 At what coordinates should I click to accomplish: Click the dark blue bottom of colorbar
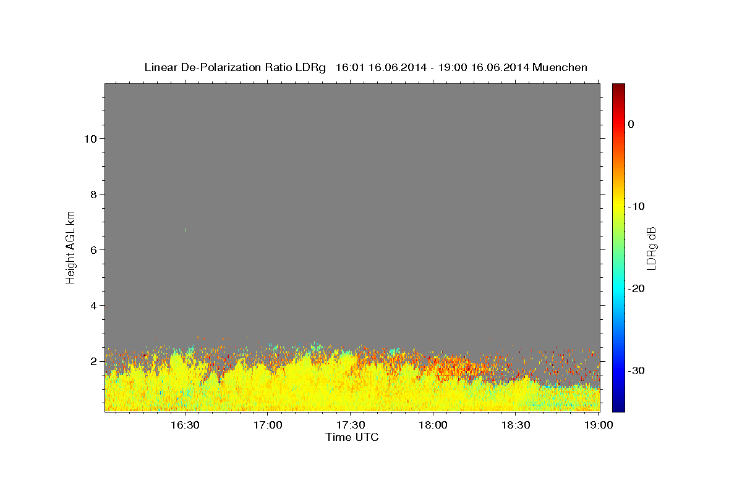[x=618, y=407]
